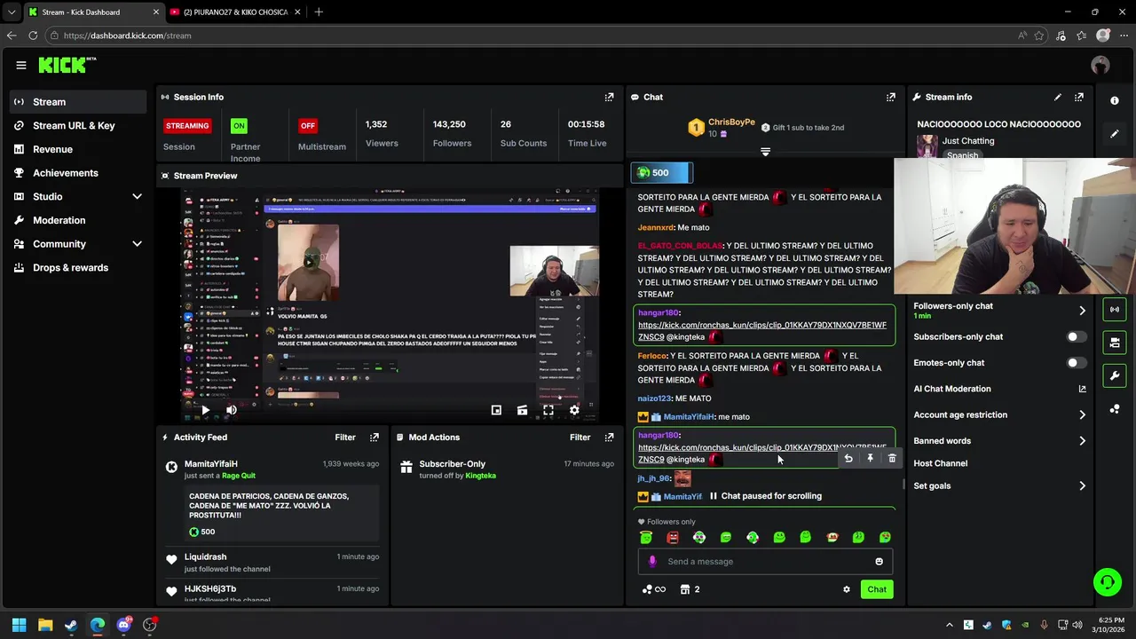The height and width of the screenshot is (639, 1136).
Task: Open the Revenue page
Action: click(x=78, y=149)
